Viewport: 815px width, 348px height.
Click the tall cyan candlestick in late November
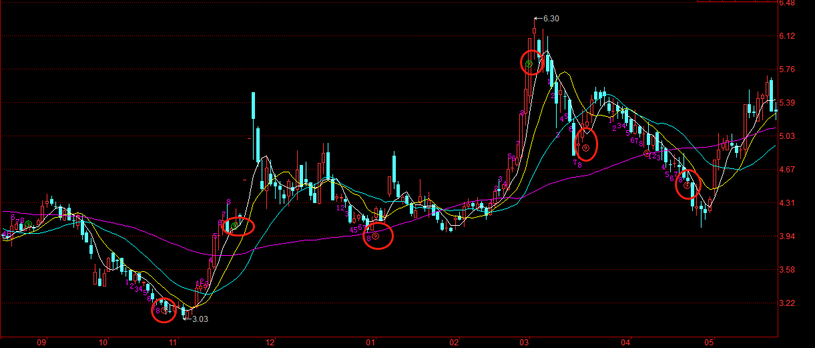click(254, 107)
